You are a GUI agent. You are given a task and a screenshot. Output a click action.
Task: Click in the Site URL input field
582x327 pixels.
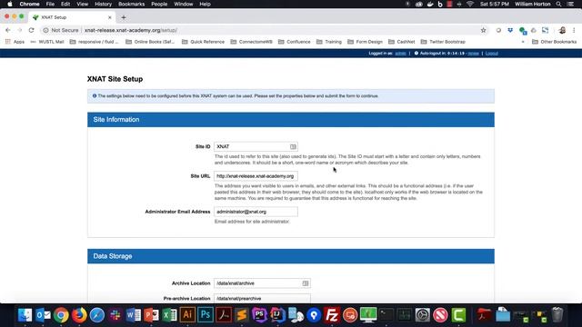point(256,176)
